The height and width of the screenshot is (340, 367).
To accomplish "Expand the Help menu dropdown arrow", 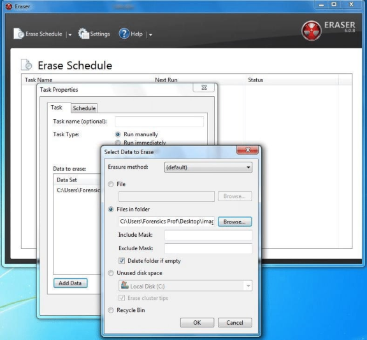I will pos(150,34).
